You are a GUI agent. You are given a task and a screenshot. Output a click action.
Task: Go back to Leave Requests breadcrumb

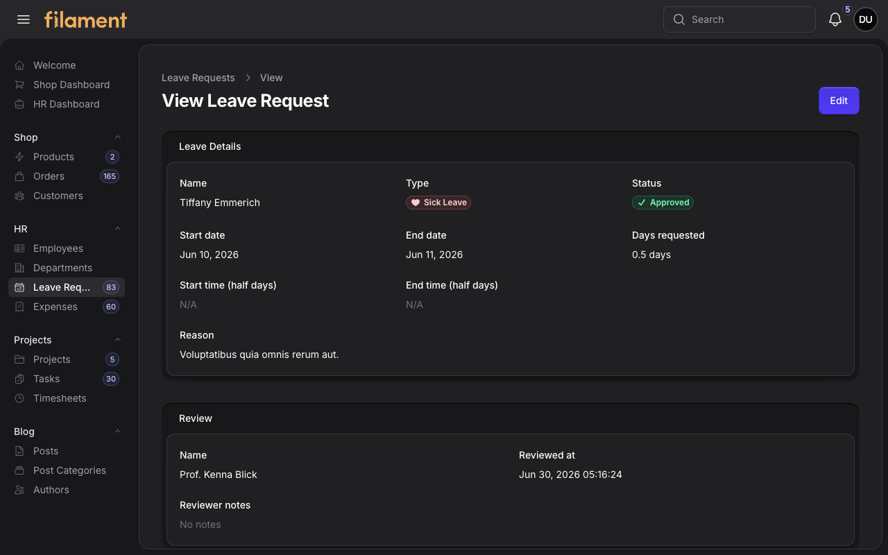click(x=198, y=78)
